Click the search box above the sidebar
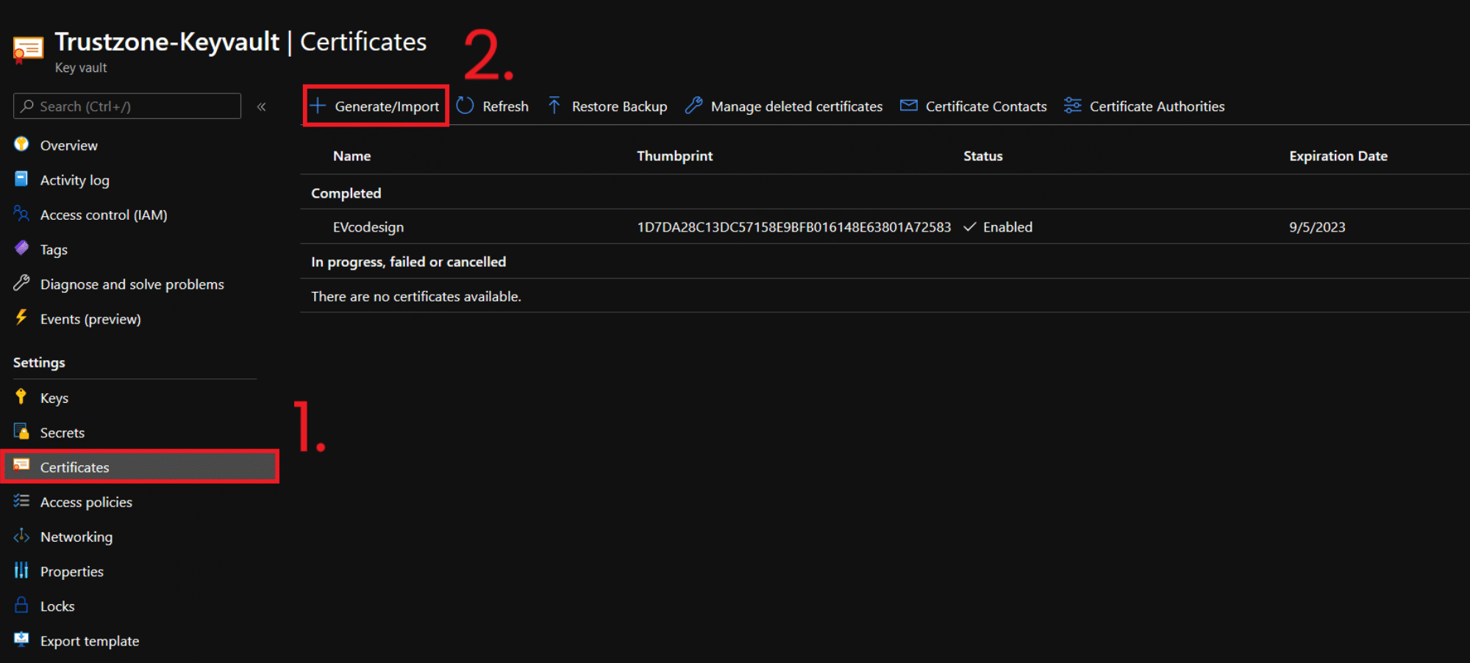The height and width of the screenshot is (663, 1470). [x=125, y=106]
